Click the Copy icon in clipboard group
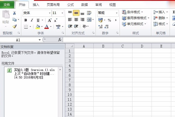This screenshot has width=175, height=117. [x=14, y=20]
